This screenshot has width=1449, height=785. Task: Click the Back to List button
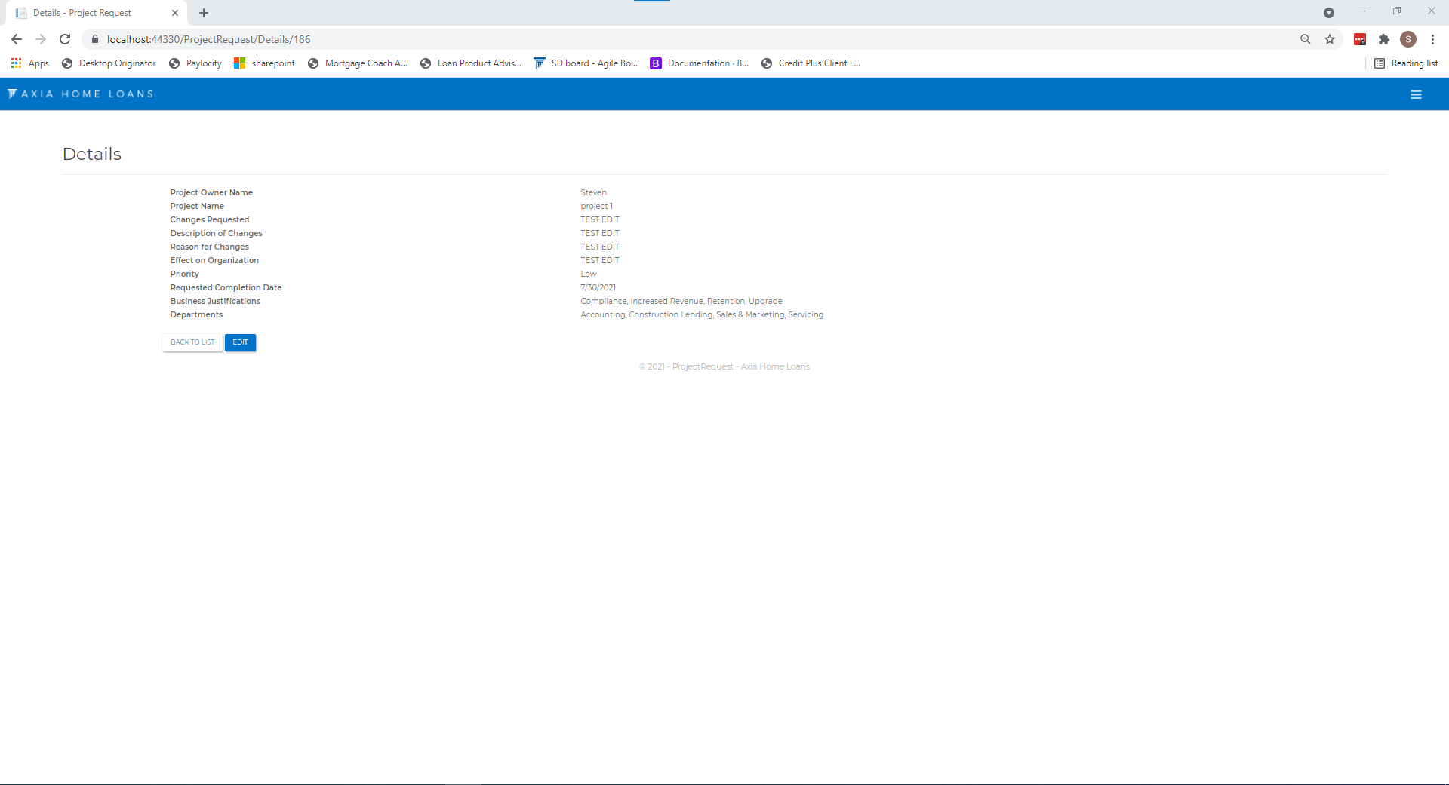click(192, 342)
